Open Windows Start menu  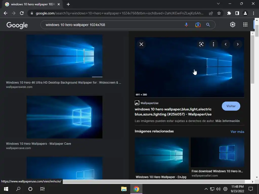(x=6, y=189)
